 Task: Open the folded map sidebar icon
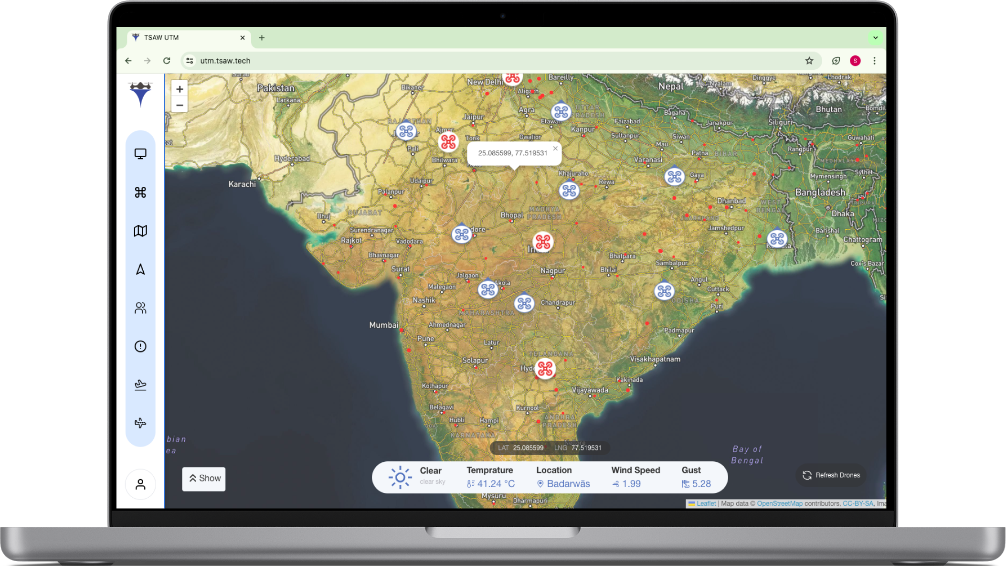click(x=140, y=231)
